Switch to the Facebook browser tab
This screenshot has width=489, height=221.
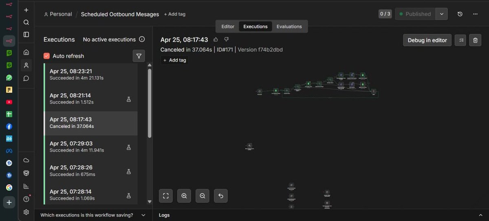pyautogui.click(x=9, y=127)
